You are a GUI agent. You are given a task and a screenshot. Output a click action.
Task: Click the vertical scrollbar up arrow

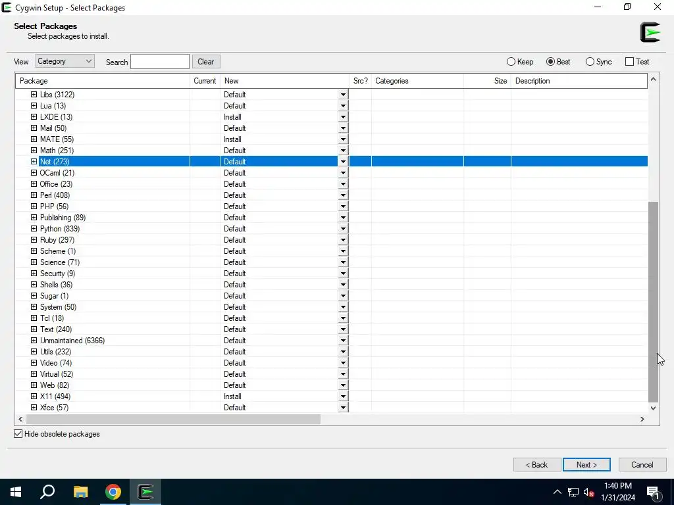click(654, 79)
